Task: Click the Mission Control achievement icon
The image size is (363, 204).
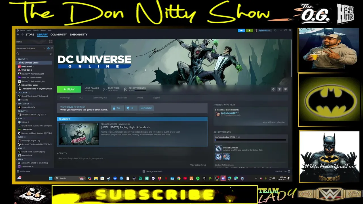Action: pyautogui.click(x=218, y=149)
